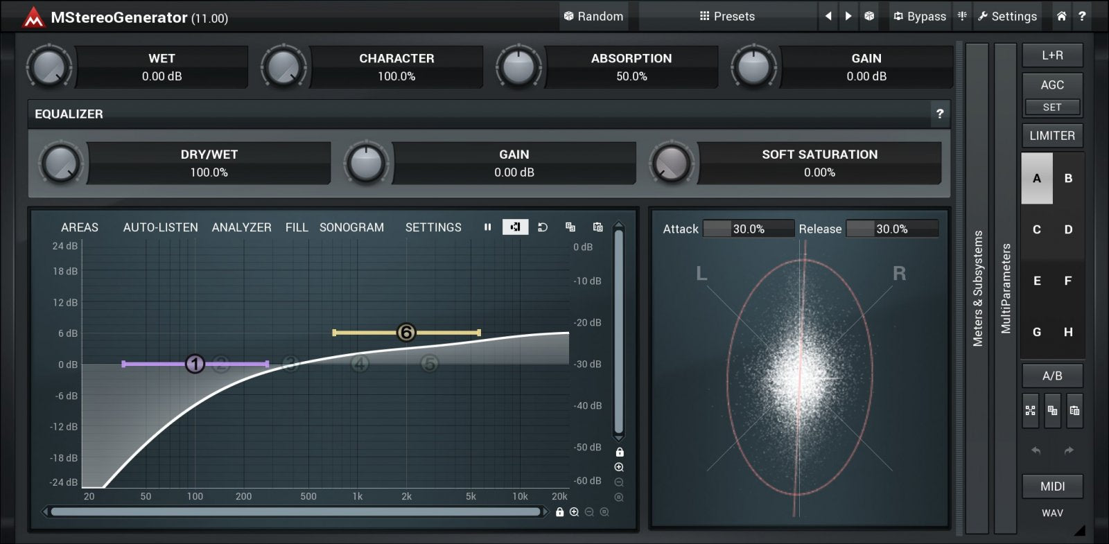Pause the equalizer analyzer
This screenshot has width=1109, height=544.
pyautogui.click(x=487, y=227)
